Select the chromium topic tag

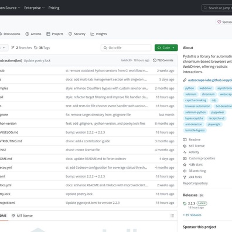(x=208, y=94)
